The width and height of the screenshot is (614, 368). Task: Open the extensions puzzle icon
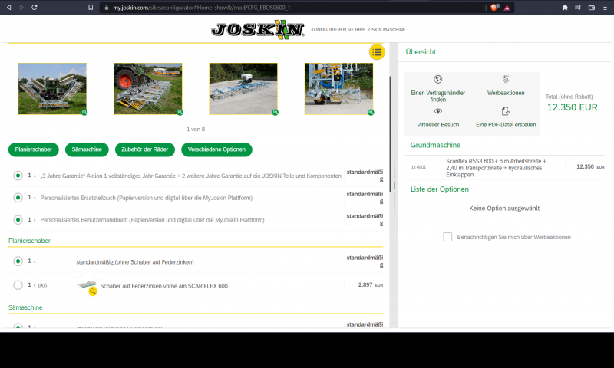(x=565, y=8)
